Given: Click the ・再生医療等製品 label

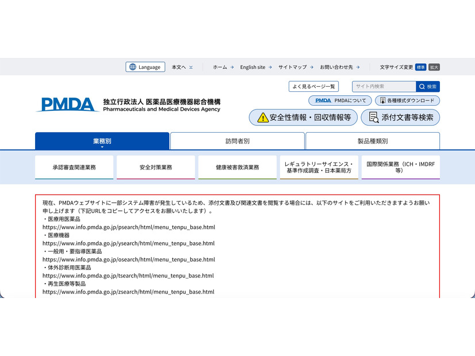Looking at the screenshot, I should pyautogui.click(x=64, y=284).
